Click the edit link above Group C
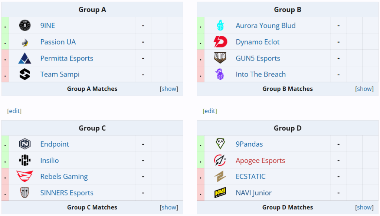Screen dimensions: 380x216 tap(14, 111)
